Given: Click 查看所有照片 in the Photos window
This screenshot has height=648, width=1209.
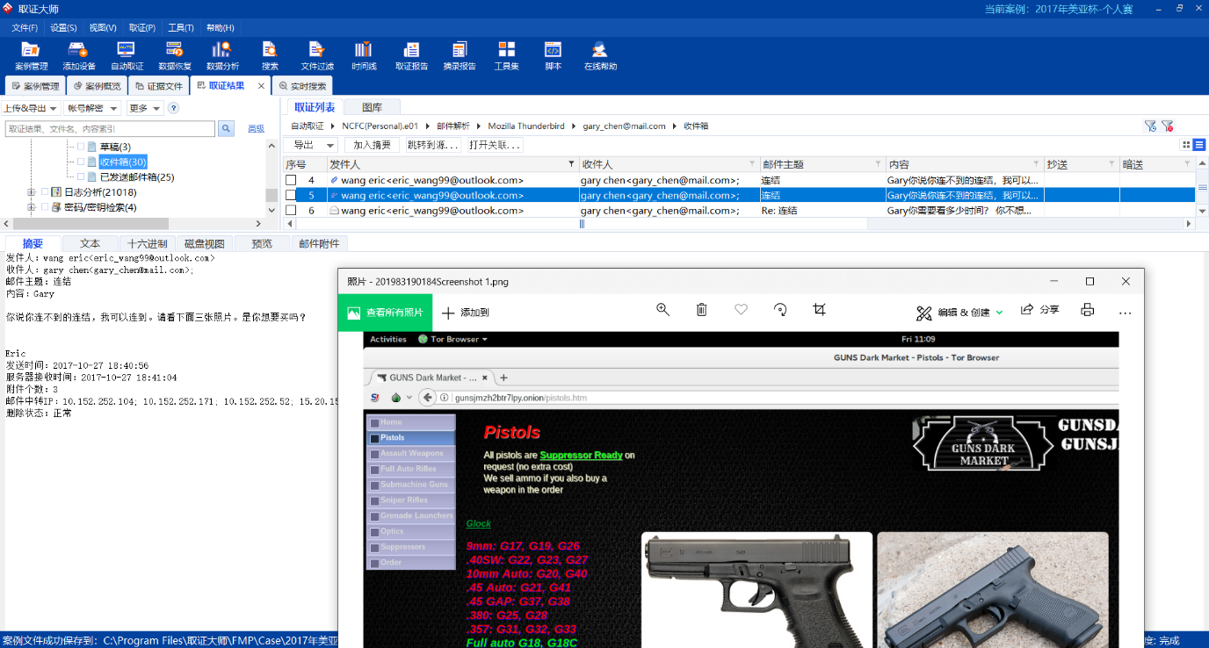Looking at the screenshot, I should pos(386,313).
